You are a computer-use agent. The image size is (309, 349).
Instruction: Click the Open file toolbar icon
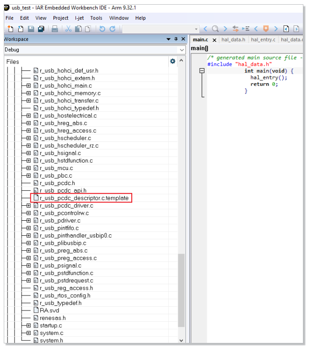pos(21,29)
